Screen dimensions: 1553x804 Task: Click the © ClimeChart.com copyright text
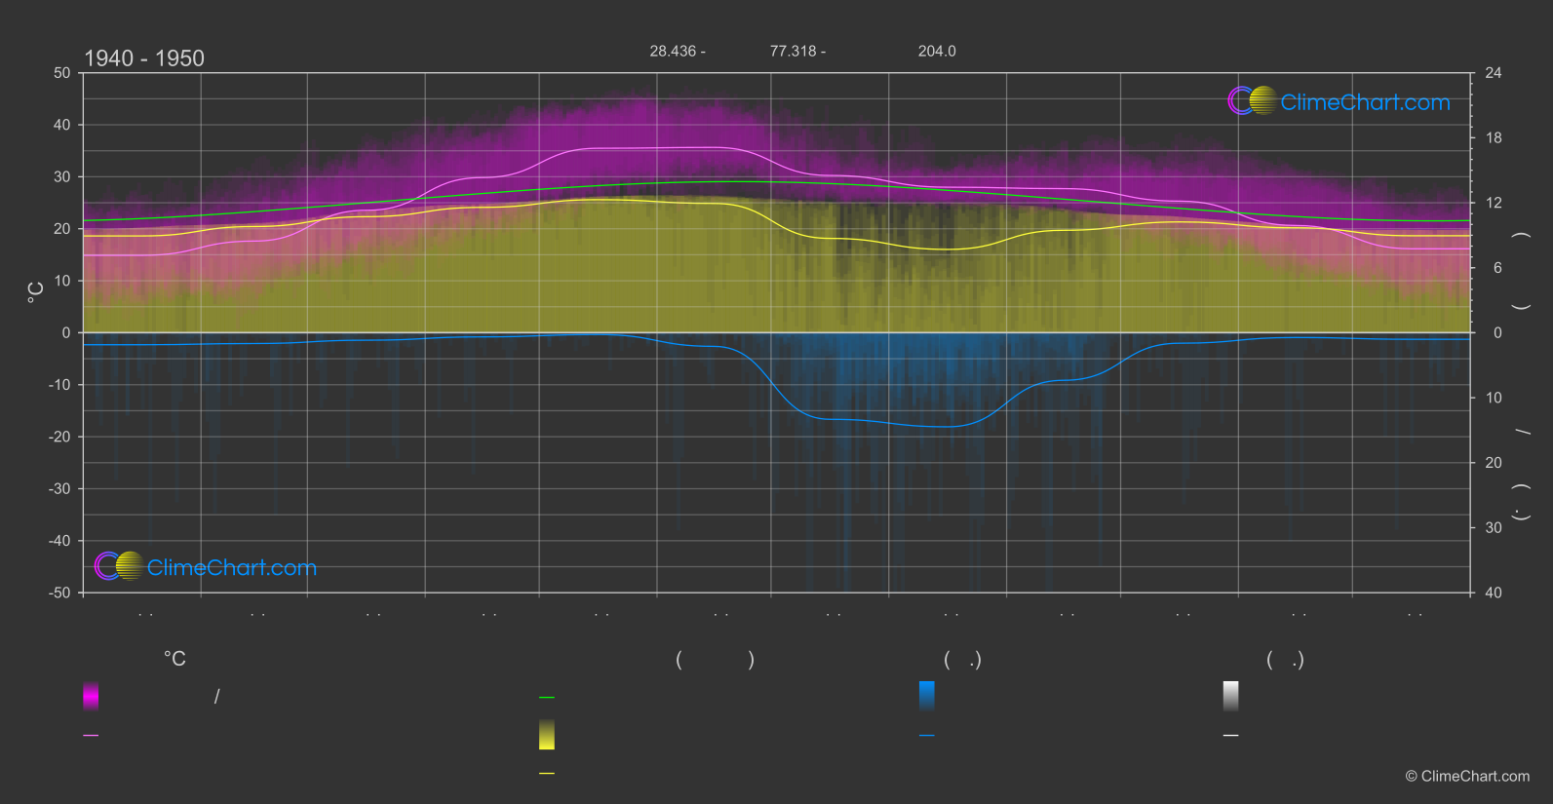tap(1467, 777)
